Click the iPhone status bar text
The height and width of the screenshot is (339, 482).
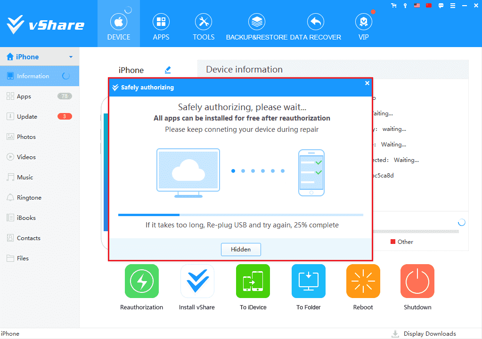click(10, 333)
